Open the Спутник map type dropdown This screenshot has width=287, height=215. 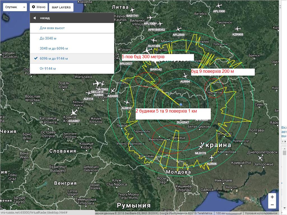tap(15, 7)
